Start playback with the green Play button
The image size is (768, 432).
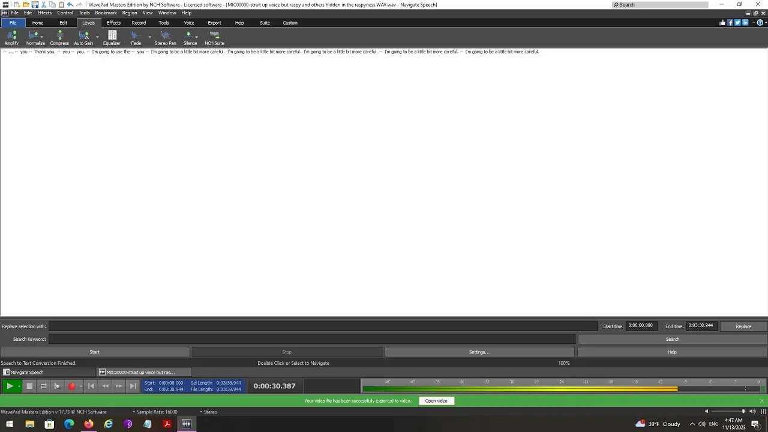coord(10,386)
